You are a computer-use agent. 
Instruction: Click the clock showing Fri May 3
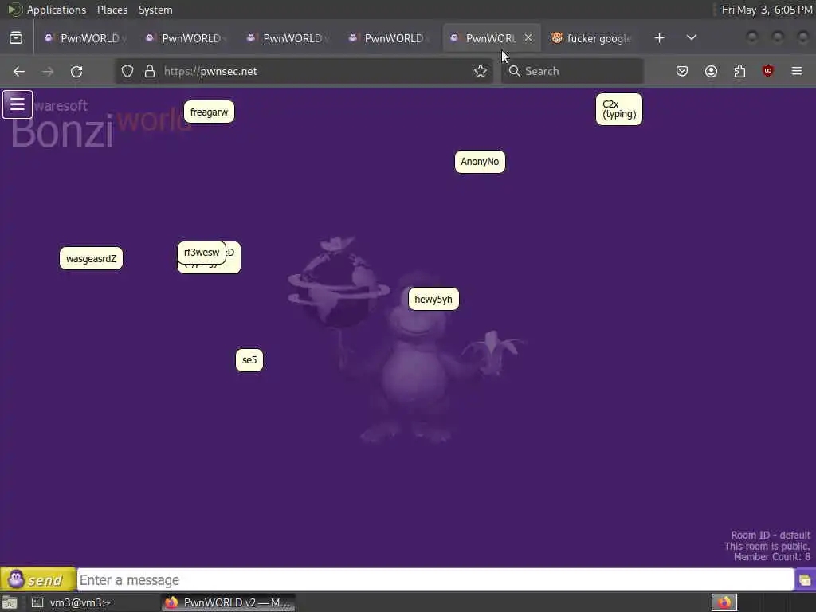[x=767, y=10]
